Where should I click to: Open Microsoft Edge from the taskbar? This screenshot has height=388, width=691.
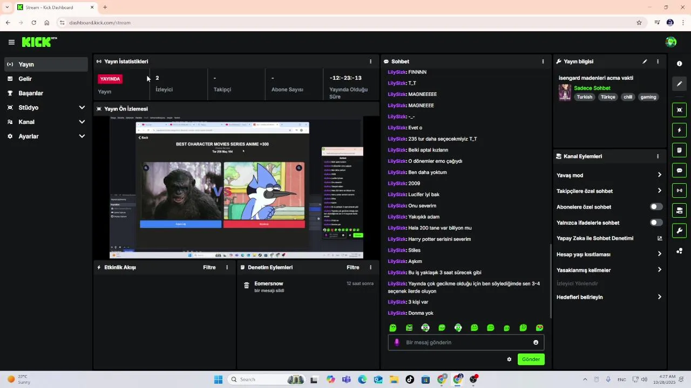pyautogui.click(x=362, y=379)
